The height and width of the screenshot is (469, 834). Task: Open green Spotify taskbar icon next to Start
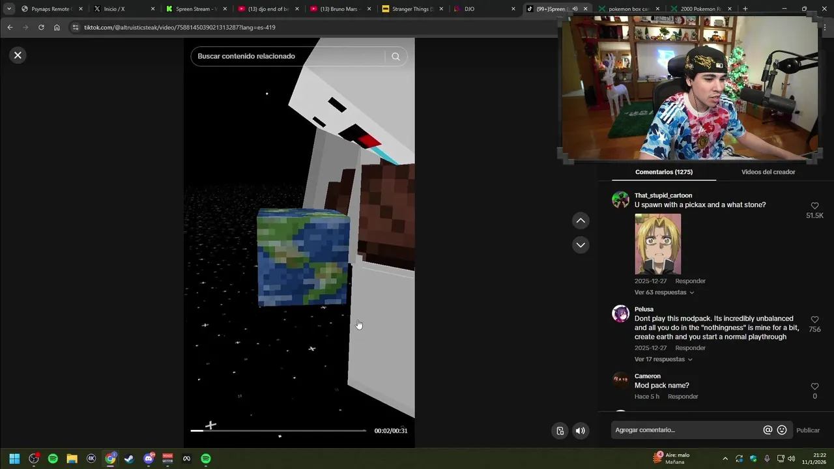(53, 459)
